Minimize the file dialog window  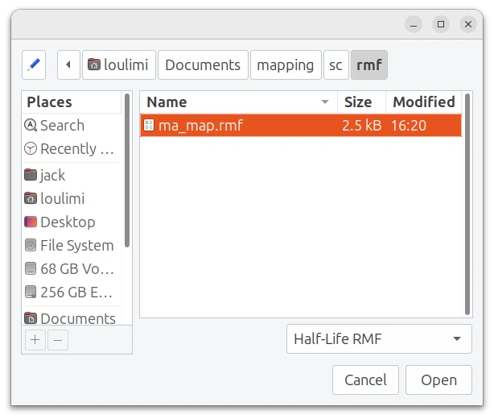414,24
